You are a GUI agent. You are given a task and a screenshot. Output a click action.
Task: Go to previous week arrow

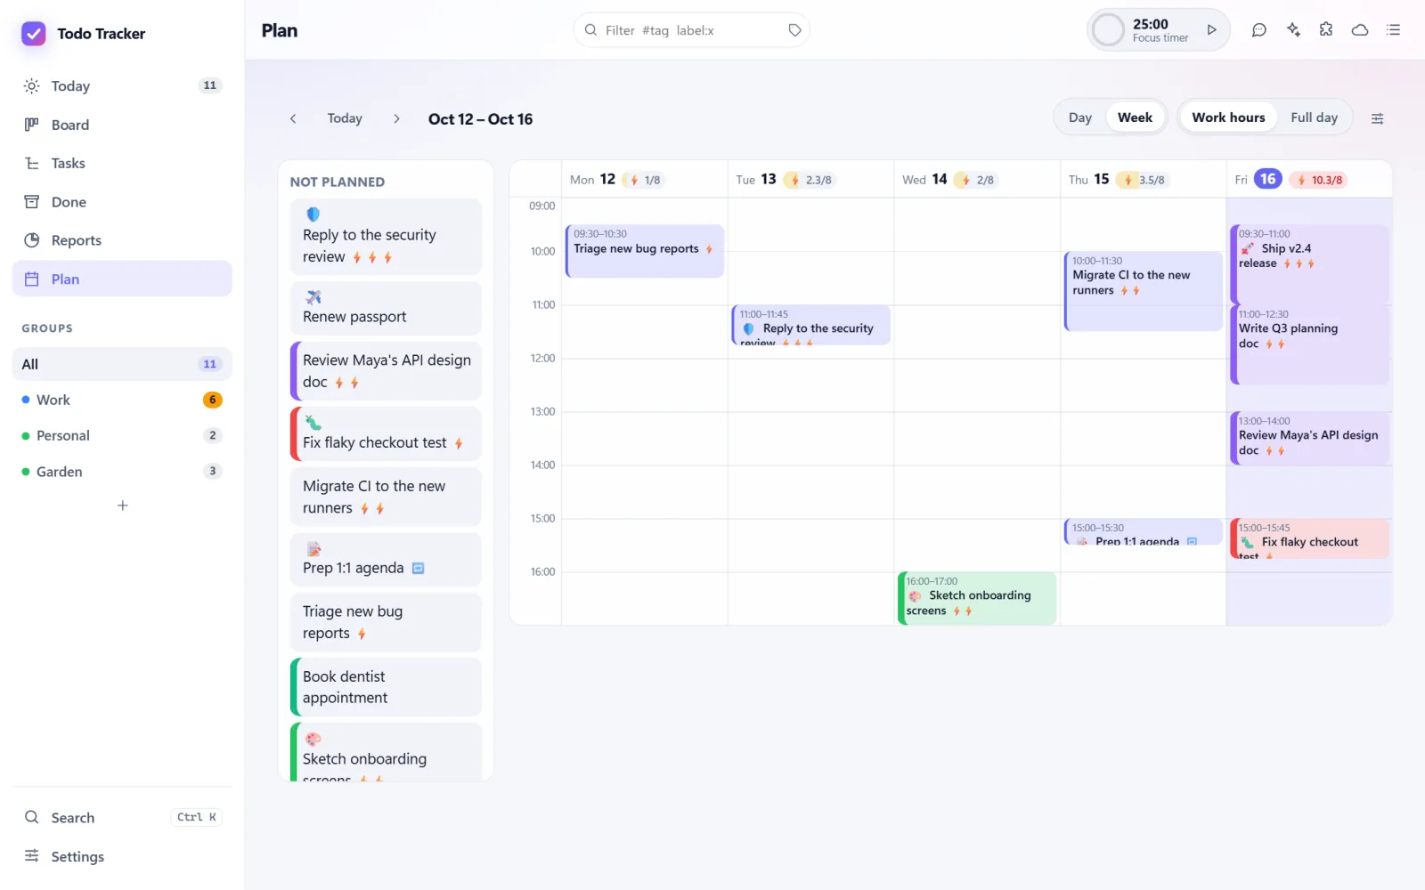pos(293,118)
